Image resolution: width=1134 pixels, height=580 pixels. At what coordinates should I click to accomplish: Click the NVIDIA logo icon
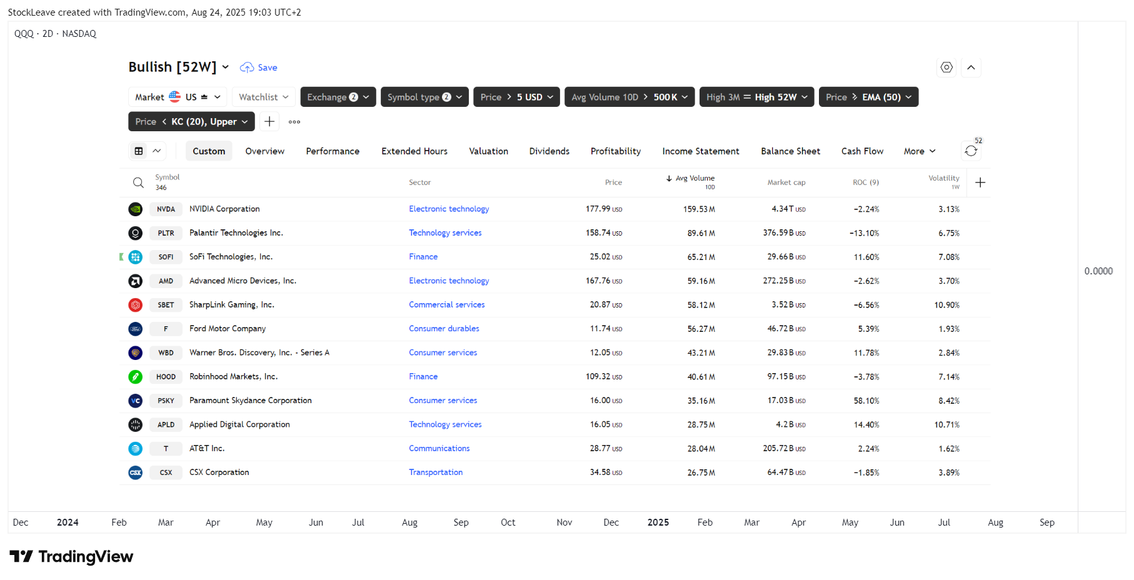click(136, 209)
